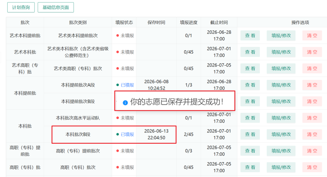Click the 批次类别 column header
327x177 pixels.
(78, 22)
